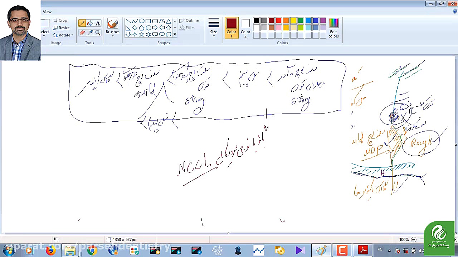Open Adobe Acrobat from the taskbar

point(363,250)
